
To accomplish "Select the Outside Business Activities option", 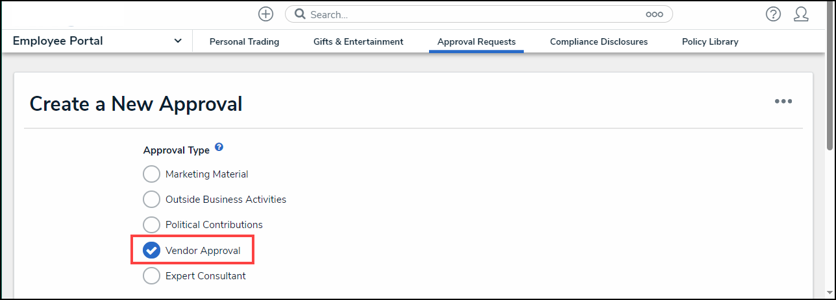I will click(x=151, y=200).
